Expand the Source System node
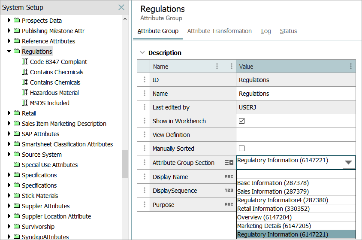The height and width of the screenshot is (240, 362). coord(9,154)
